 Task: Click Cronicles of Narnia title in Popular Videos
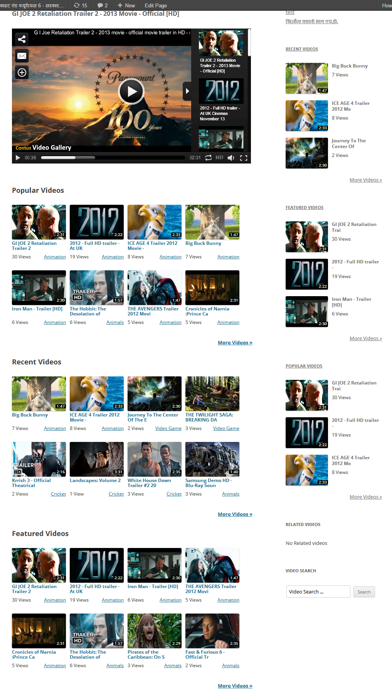pos(207,311)
